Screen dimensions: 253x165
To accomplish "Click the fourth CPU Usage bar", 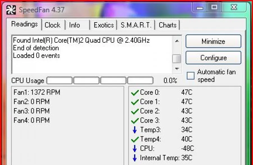I will (x=140, y=81).
